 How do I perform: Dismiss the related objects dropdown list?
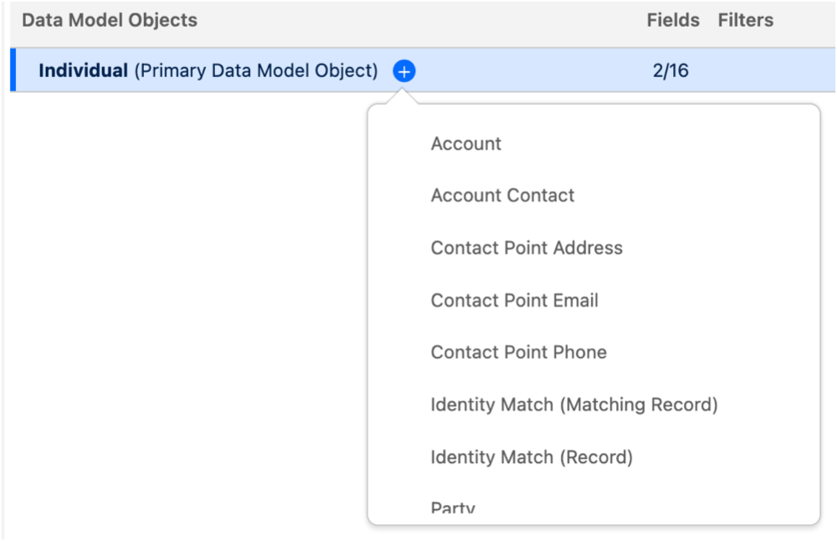click(167, 335)
